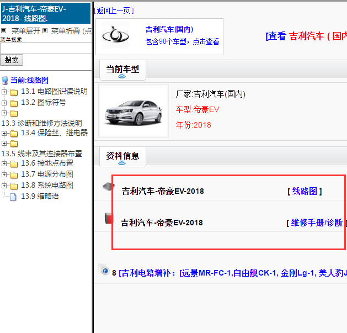Open the 吉利汽车(国内) brand link
The image size is (347, 333).
169,29
